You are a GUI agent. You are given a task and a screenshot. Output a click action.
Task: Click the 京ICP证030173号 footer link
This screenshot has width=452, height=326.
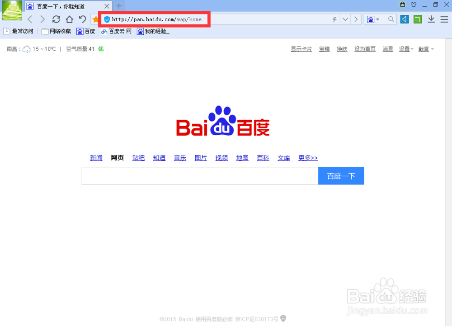[x=257, y=319]
